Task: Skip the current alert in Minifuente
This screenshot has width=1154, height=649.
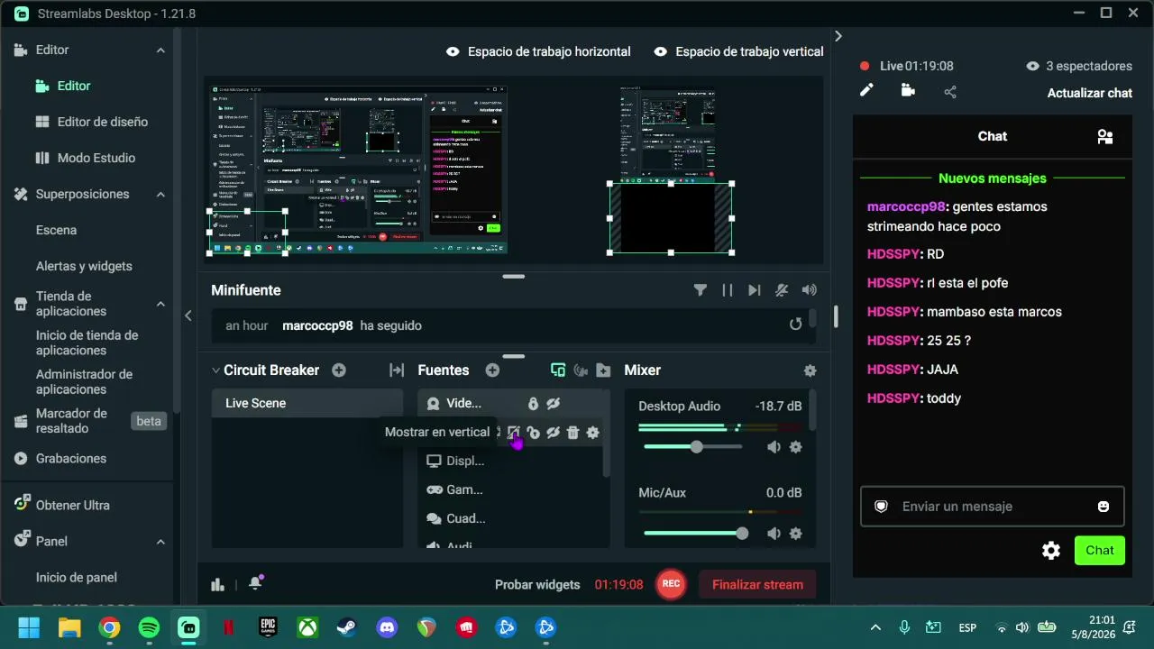Action: (755, 290)
